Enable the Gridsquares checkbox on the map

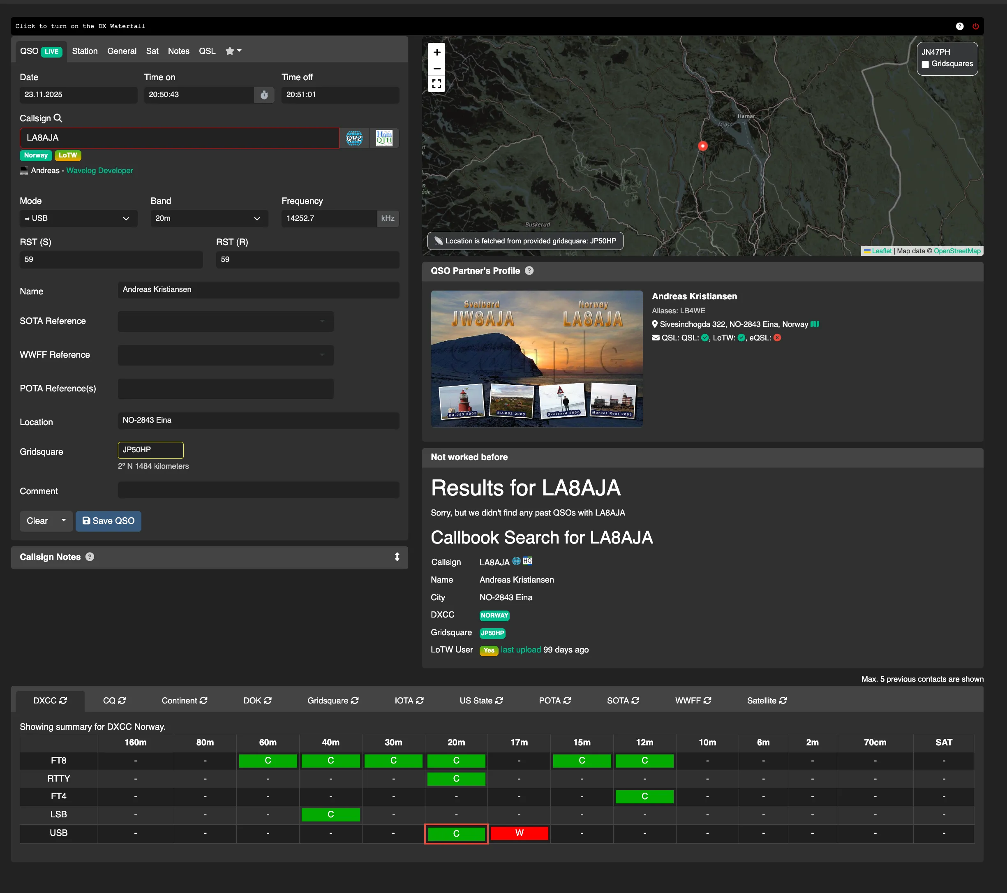pos(925,64)
